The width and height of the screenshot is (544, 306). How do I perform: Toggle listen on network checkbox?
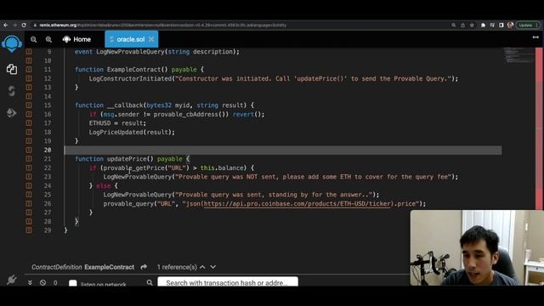tap(73, 283)
